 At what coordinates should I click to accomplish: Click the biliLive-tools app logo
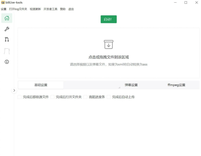tap(3, 3)
